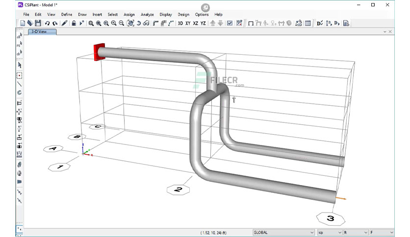Open the Draw menu
410x237 pixels.
click(x=82, y=14)
